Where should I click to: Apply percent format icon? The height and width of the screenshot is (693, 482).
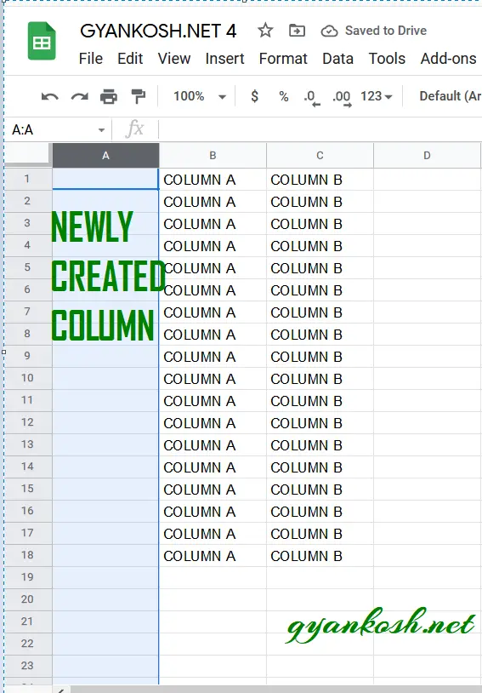283,96
